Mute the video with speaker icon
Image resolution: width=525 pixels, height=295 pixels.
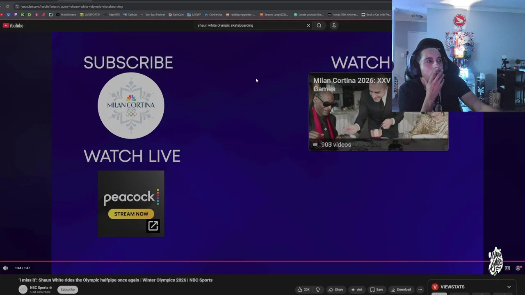point(5,268)
